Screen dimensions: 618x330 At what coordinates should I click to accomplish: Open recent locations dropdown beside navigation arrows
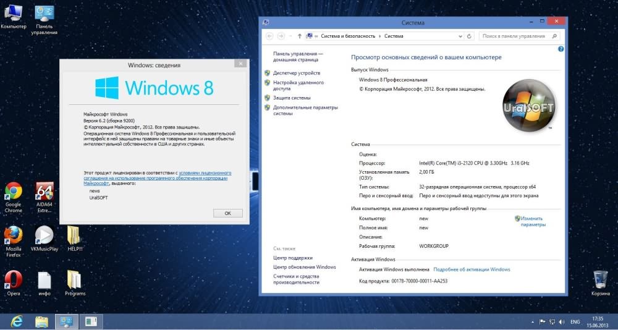point(290,36)
